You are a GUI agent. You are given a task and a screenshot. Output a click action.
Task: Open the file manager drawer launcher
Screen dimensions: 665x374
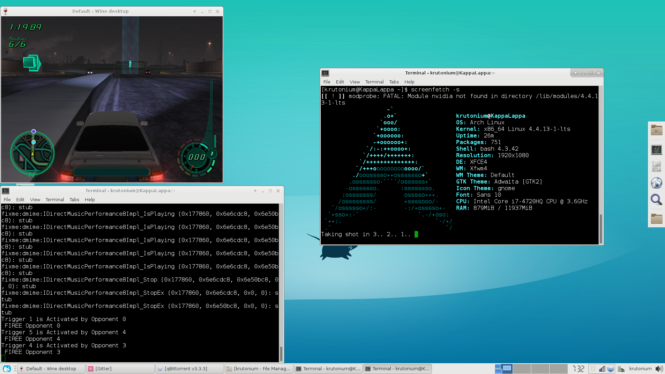[x=656, y=166]
